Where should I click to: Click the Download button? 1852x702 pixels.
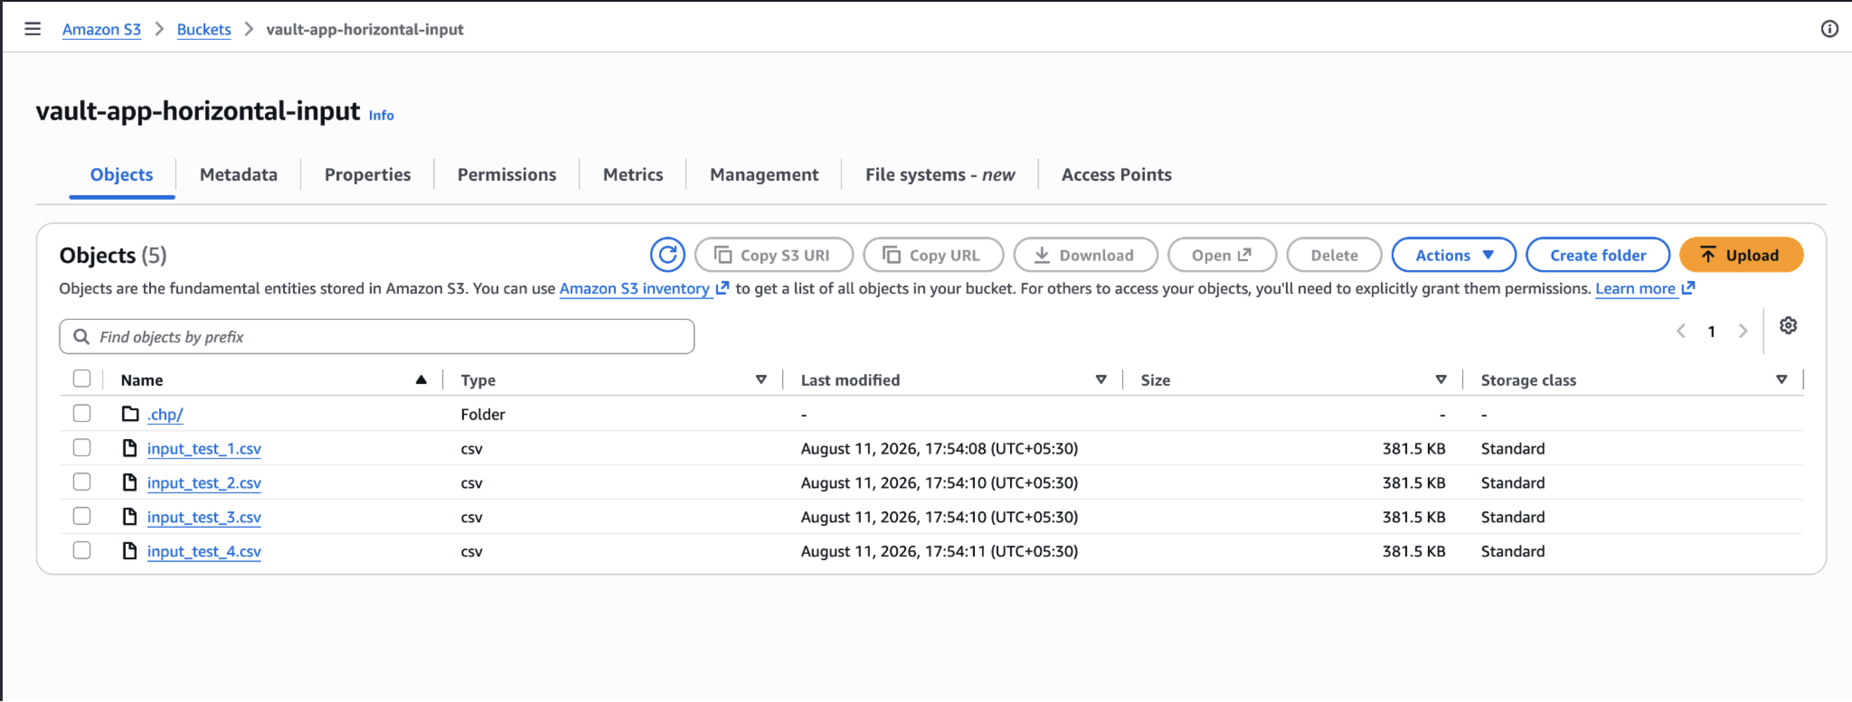1086,255
